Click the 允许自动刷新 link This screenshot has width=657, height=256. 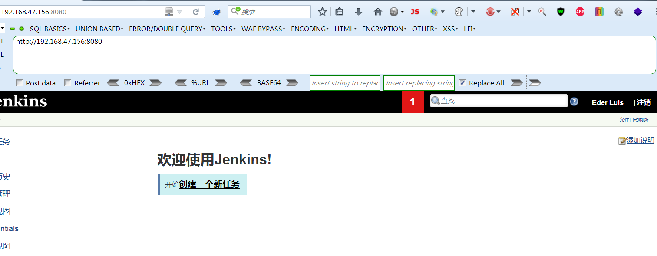[x=634, y=120]
